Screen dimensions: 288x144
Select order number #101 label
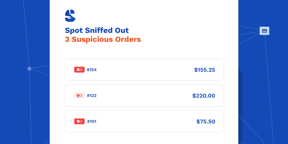tap(92, 121)
